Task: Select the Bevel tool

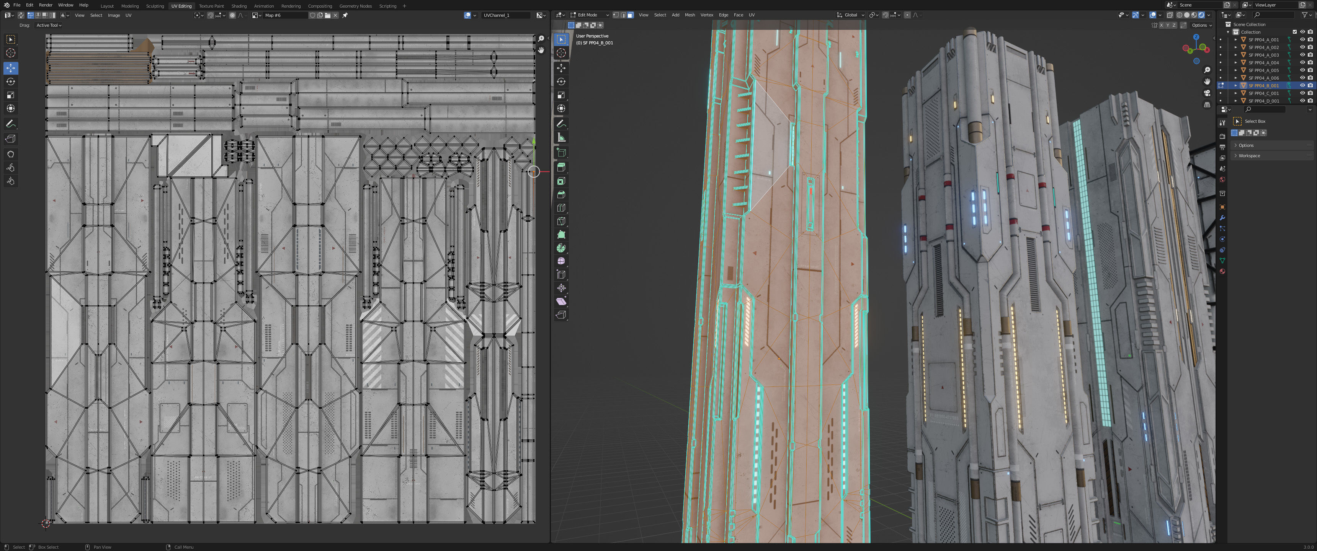Action: pos(561,194)
